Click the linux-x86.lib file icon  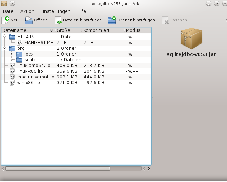click(12, 71)
